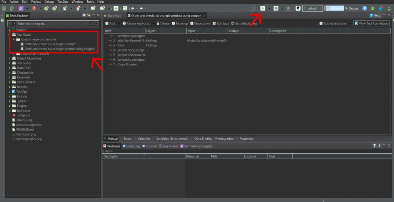Open the Tools menu

90,2
